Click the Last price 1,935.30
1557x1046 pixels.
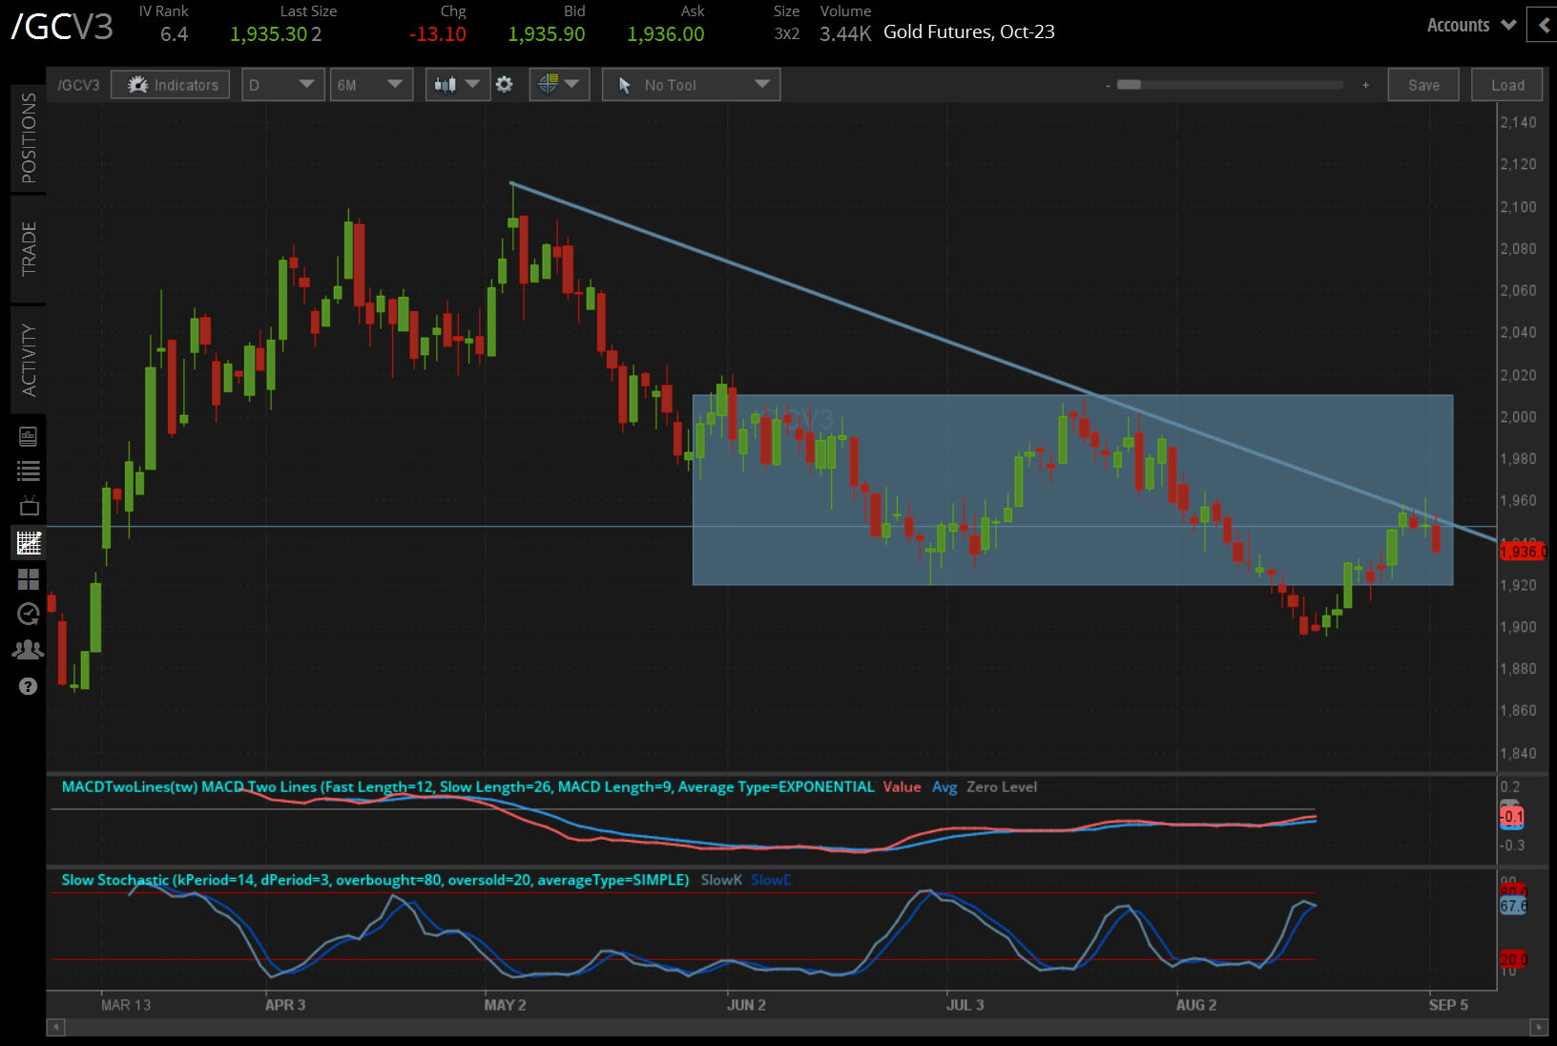(269, 34)
